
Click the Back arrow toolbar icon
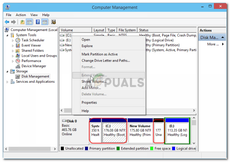click(x=7, y=22)
